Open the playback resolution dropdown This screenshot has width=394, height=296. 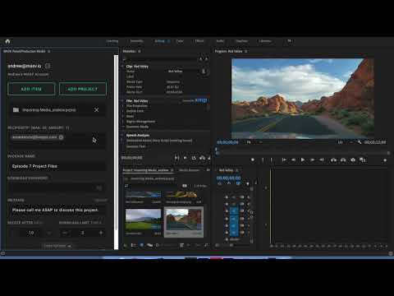point(345,142)
